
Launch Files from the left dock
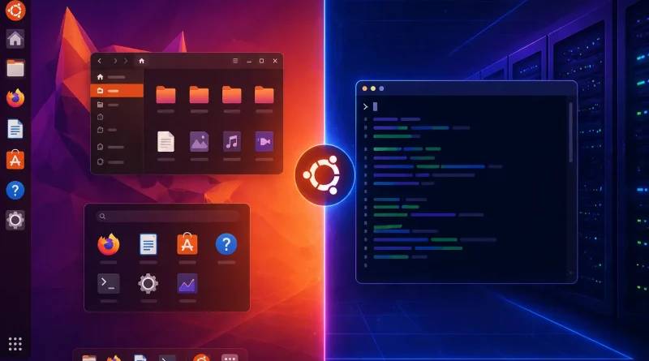15,68
